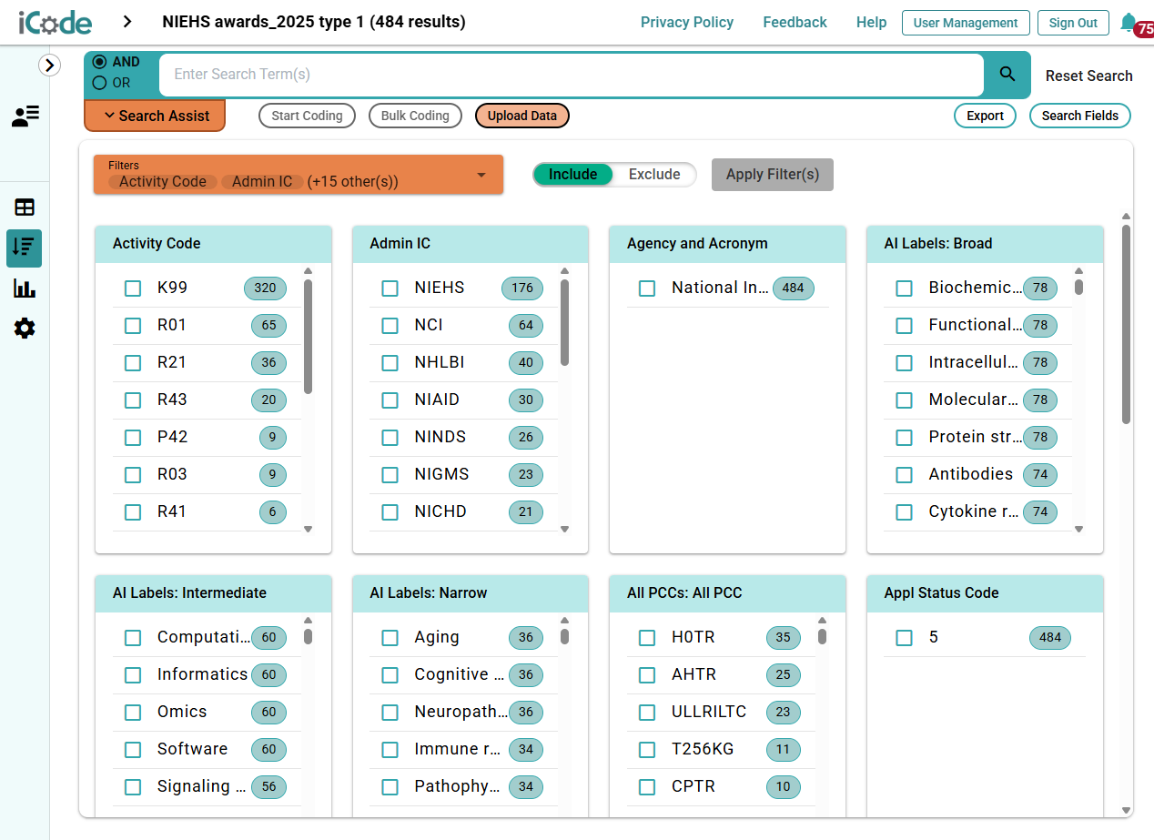Image resolution: width=1154 pixels, height=840 pixels.
Task: Select the sort/filter view sidebar icon
Action: click(25, 248)
